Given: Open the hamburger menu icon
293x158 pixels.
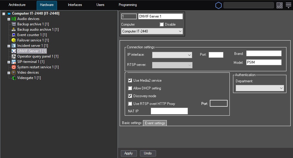Looking at the screenshot, I should (x=288, y=5).
